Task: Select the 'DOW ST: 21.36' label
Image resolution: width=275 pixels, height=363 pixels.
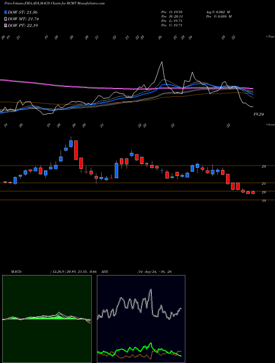Action: pyautogui.click(x=23, y=12)
